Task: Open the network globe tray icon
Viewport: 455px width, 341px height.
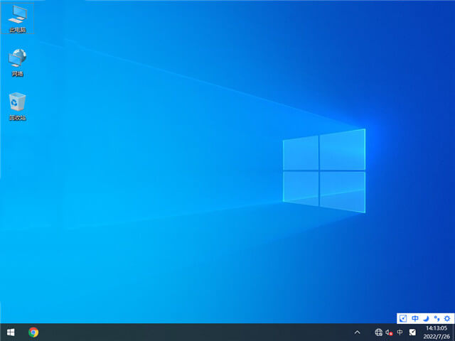Action: click(378, 332)
